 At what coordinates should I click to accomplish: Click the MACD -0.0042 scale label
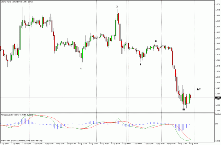tap(218, 141)
